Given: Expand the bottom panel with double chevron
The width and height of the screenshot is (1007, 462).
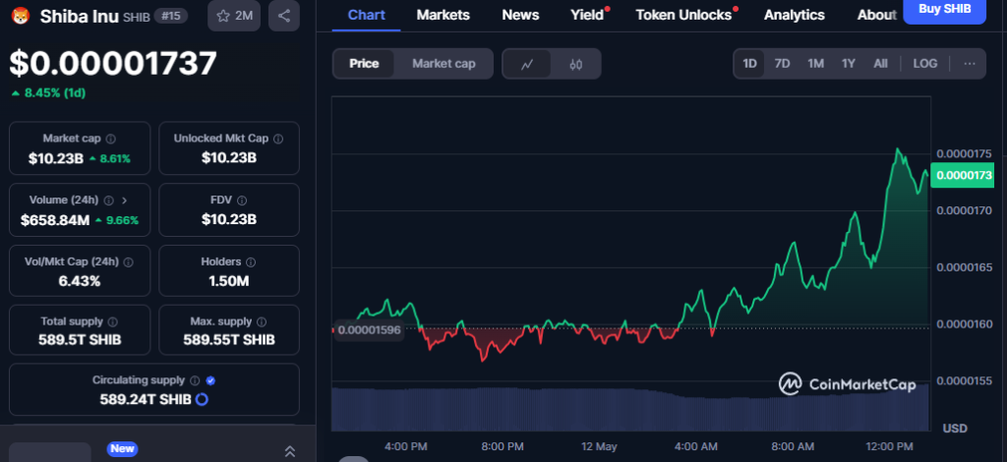Looking at the screenshot, I should (x=290, y=451).
